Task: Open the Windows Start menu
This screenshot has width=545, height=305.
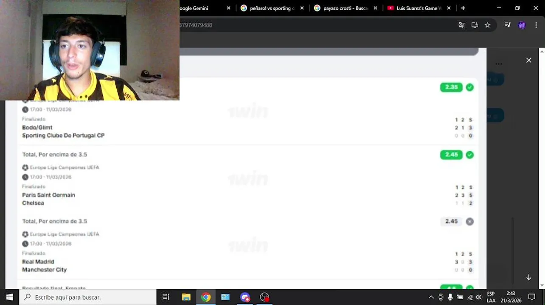Action: point(9,297)
